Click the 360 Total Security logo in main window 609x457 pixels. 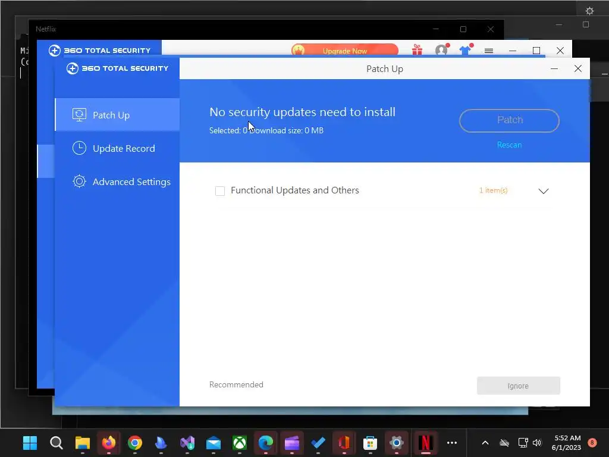[x=99, y=51]
